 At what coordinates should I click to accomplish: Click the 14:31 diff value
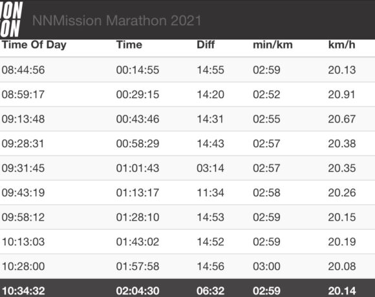pos(210,119)
